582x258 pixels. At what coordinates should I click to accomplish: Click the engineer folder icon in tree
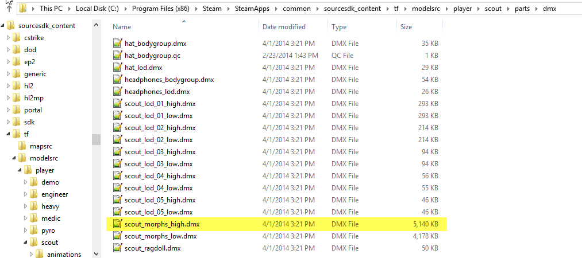coord(34,194)
